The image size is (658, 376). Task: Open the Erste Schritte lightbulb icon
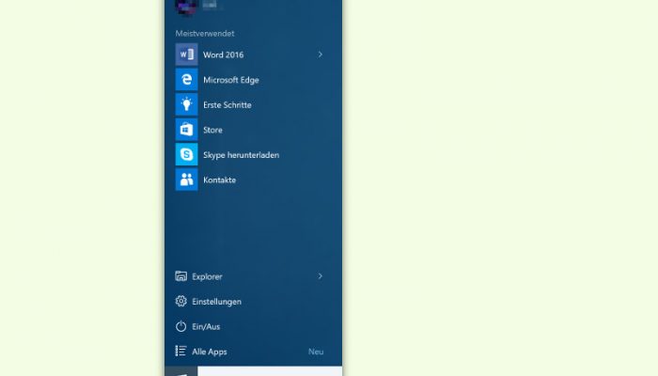(186, 104)
